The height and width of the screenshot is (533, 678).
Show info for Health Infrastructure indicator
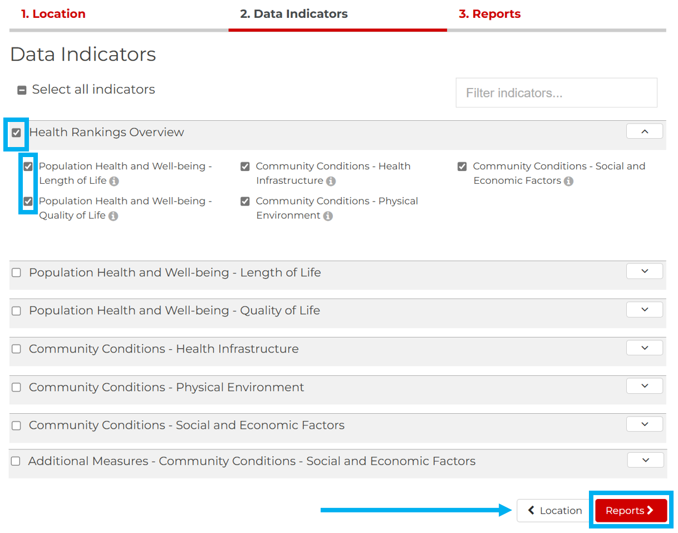pyautogui.click(x=331, y=181)
